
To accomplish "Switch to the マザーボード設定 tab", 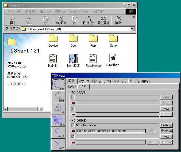I will tap(90, 81).
